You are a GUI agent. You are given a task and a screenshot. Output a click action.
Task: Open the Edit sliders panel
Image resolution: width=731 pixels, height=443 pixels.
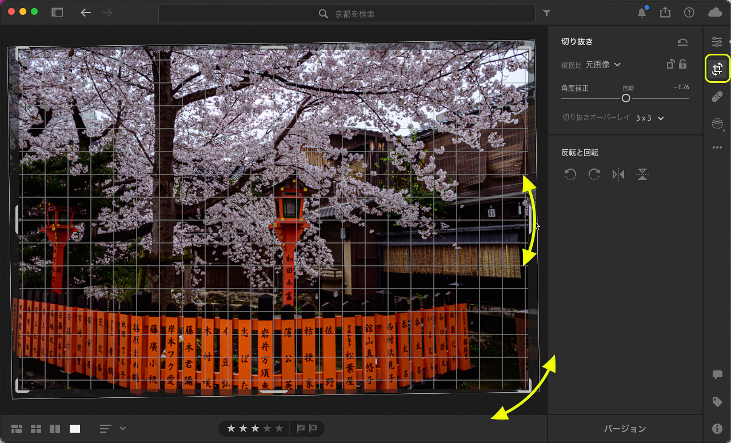click(x=717, y=41)
